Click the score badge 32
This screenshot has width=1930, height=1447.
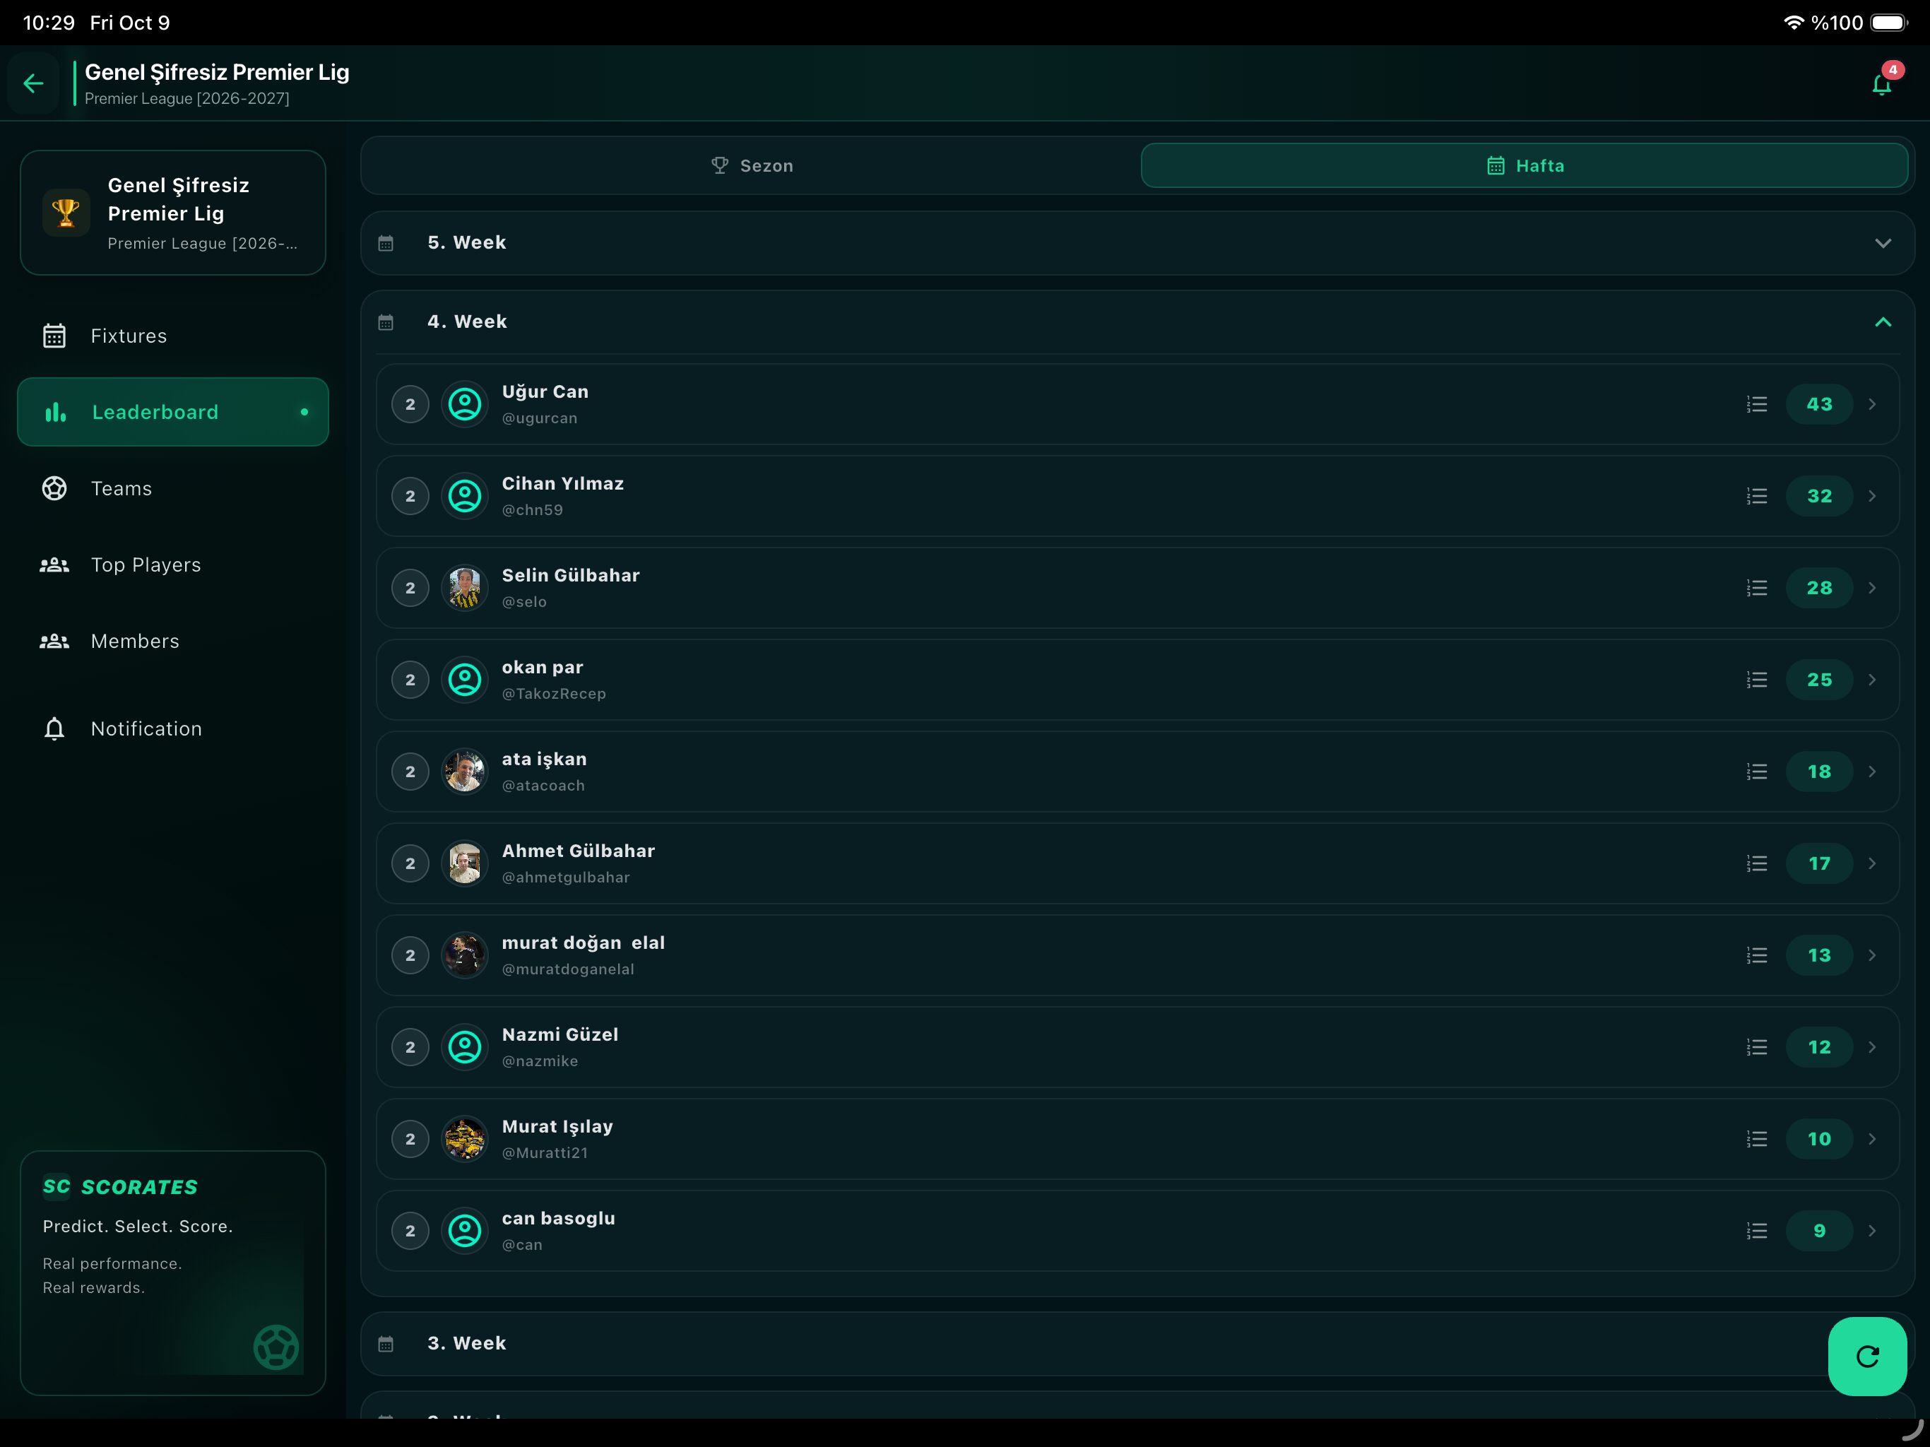(1819, 496)
